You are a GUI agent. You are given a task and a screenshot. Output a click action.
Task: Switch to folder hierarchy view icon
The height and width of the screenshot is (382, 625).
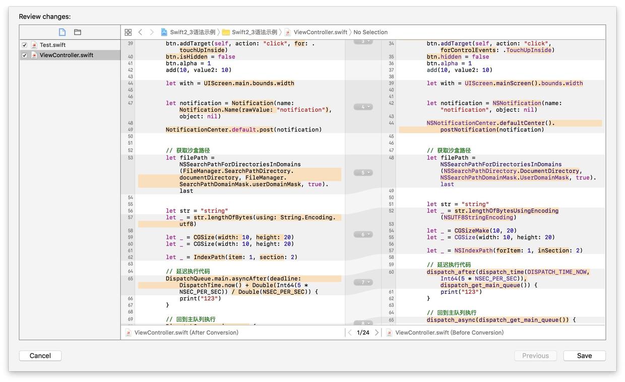tap(78, 32)
